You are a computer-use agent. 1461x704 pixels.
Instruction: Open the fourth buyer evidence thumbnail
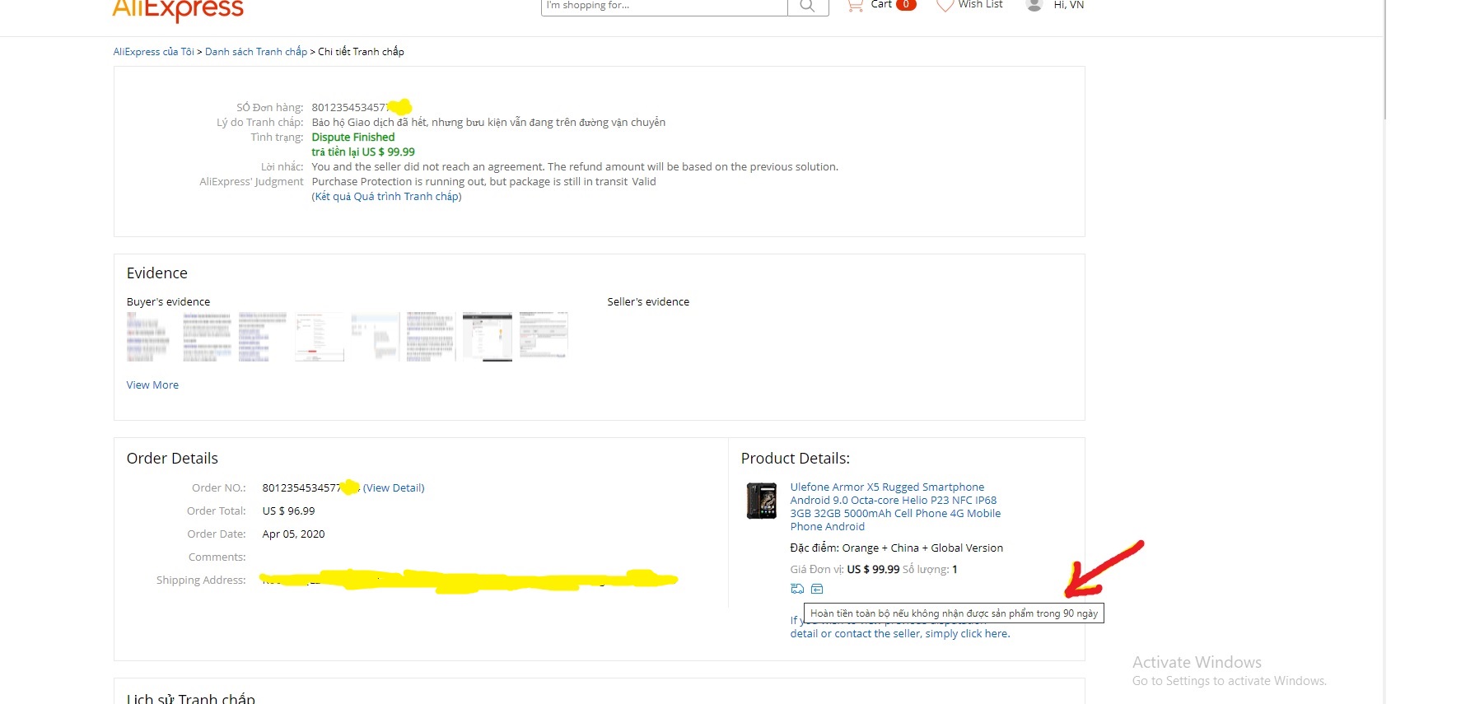click(320, 337)
